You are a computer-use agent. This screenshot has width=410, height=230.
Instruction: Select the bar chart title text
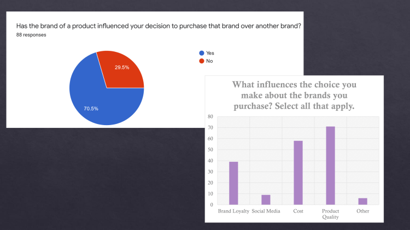(294, 96)
